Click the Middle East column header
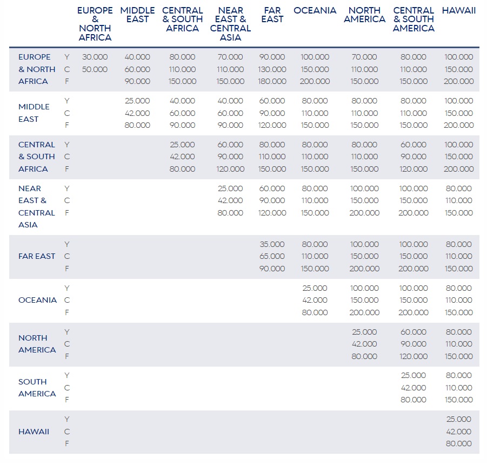The image size is (487, 463). [137, 15]
